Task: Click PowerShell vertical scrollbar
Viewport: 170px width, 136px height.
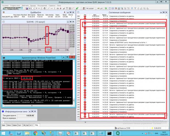Action: [74, 83]
